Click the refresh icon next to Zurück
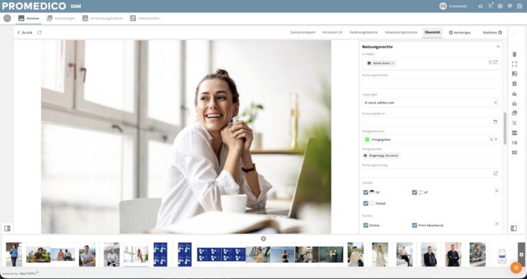 pyautogui.click(x=39, y=33)
